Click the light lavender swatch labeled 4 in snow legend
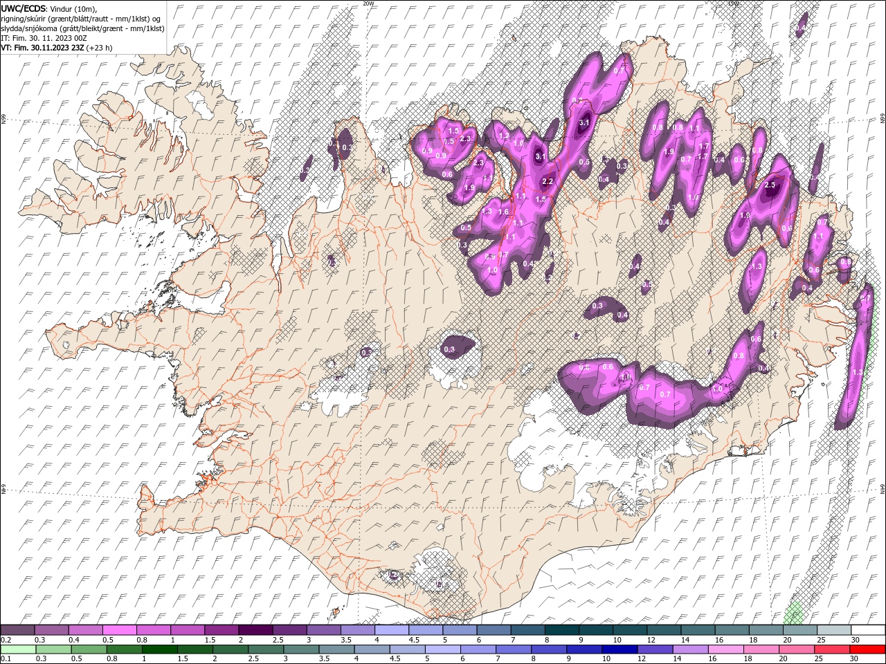The height and width of the screenshot is (664, 886). click(391, 630)
